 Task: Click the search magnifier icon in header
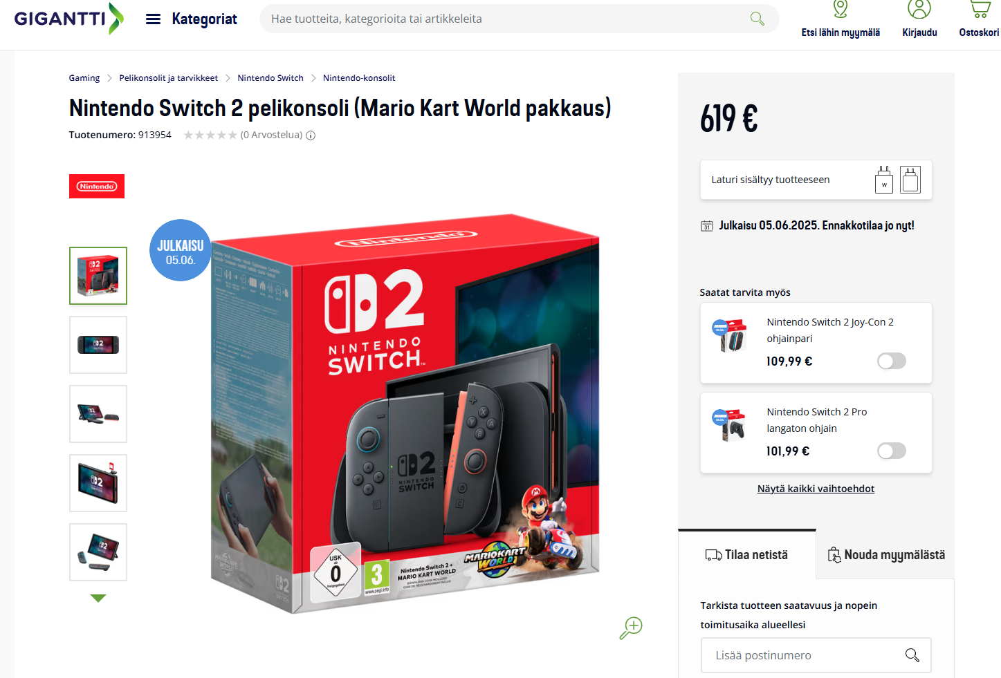757,19
